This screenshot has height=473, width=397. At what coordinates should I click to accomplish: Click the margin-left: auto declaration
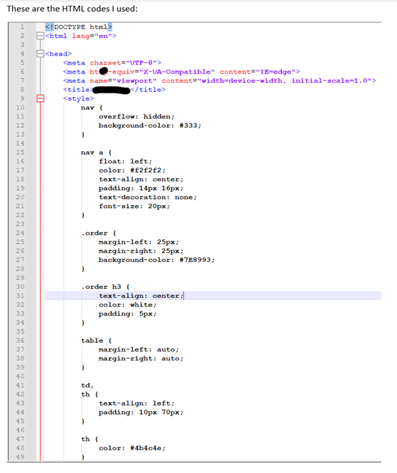(x=139, y=349)
